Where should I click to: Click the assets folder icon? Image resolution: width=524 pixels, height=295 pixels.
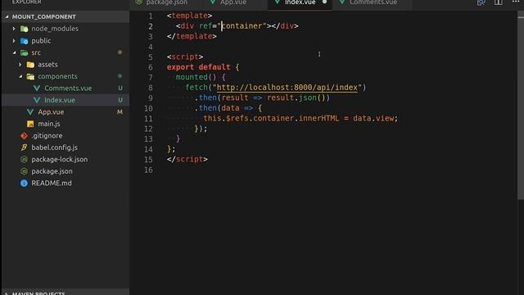coord(30,65)
